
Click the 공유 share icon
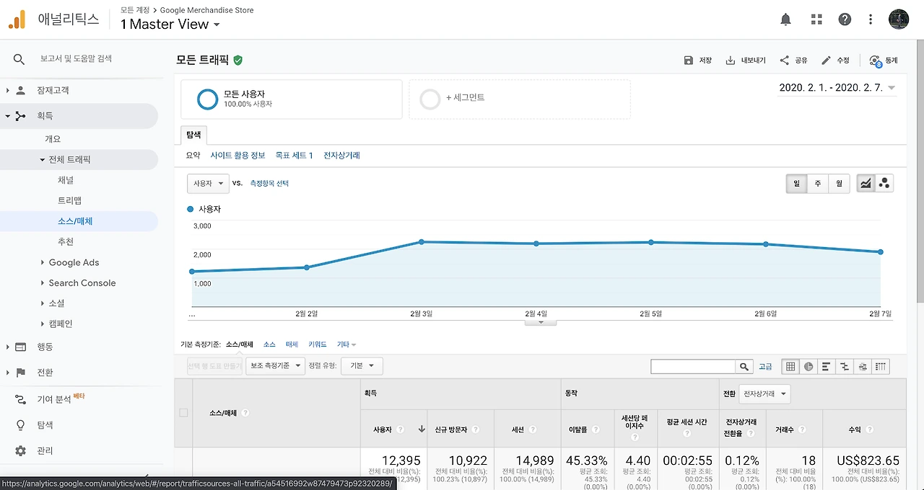tap(785, 61)
